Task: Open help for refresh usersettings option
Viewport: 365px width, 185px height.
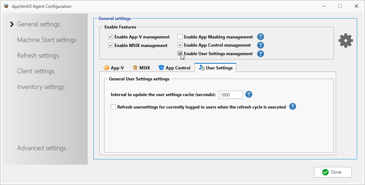Action: 293,106
